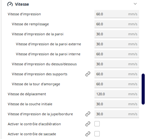The width and height of the screenshot is (146, 139).
Task: Click the Vitesse section header title
Action: [x=22, y=4]
